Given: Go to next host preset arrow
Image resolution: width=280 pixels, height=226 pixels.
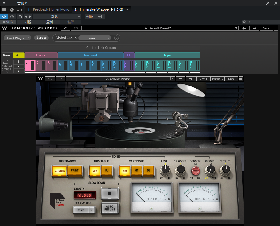Looking at the screenshot, I should (31, 16).
